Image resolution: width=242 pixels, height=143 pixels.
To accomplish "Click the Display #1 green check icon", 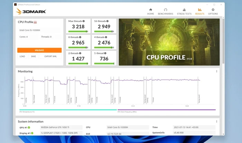I will (32, 133).
